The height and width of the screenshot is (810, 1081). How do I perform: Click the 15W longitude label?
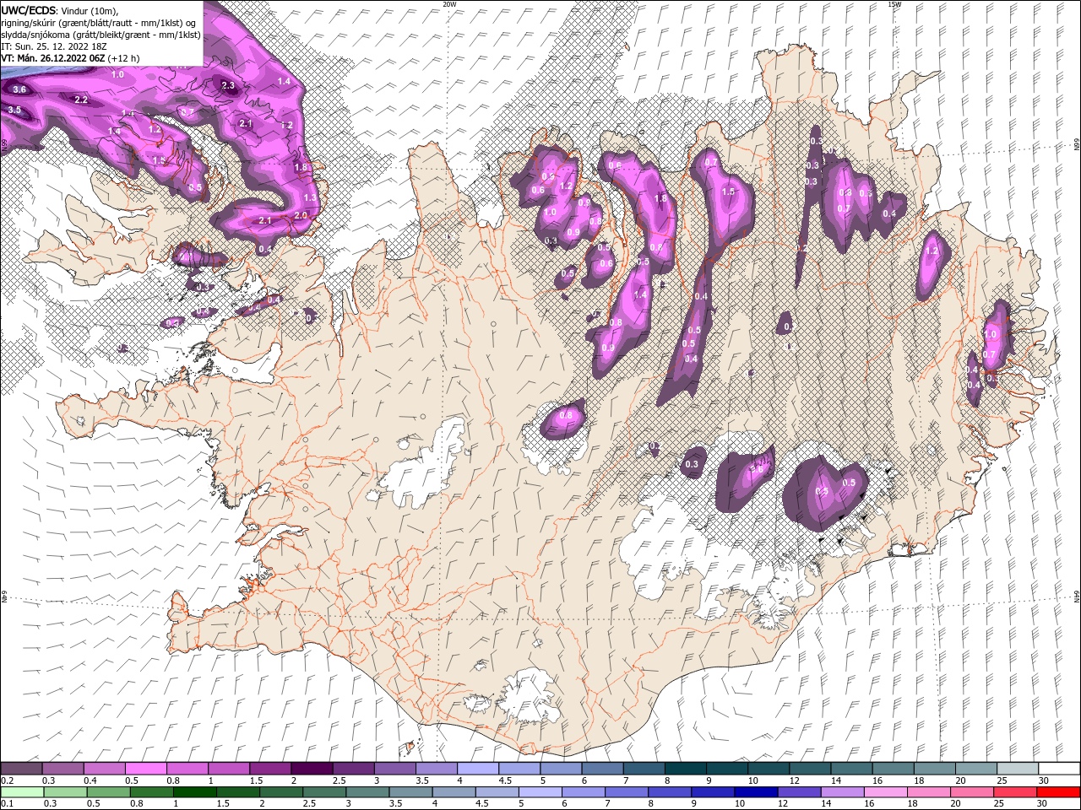(x=894, y=4)
